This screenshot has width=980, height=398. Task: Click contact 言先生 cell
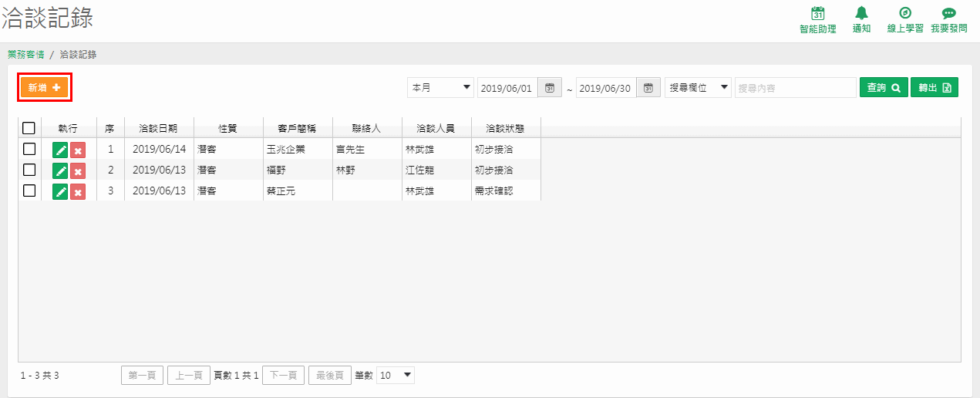[367, 150]
